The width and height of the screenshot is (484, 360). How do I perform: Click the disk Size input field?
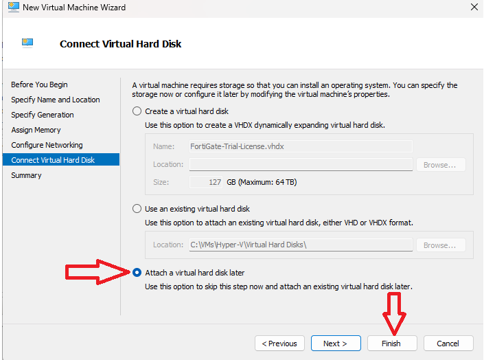(206, 183)
